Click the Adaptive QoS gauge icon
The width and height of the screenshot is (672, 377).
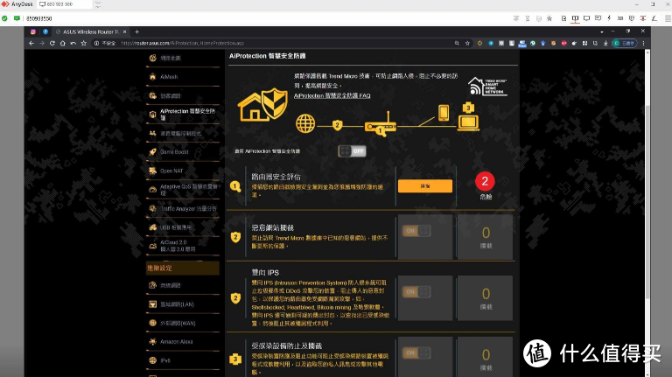click(152, 189)
